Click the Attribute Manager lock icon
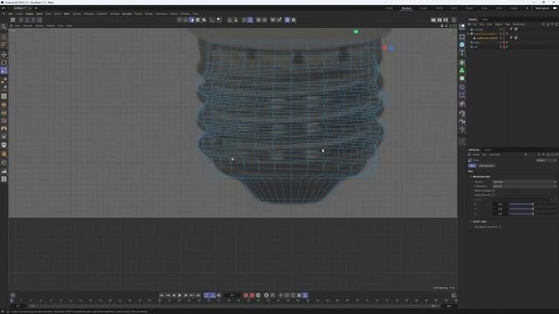Image resolution: width=559 pixels, height=314 pixels. tap(548, 155)
